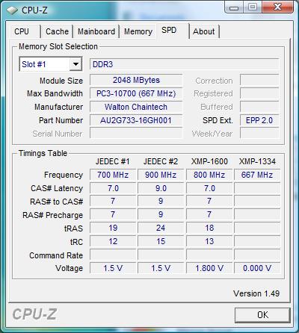The width and height of the screenshot is (299, 333).
Task: Minimize the CPU-Z window
Action: (233, 7)
